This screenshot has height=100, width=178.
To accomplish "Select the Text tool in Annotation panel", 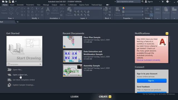I will coord(48,11).
